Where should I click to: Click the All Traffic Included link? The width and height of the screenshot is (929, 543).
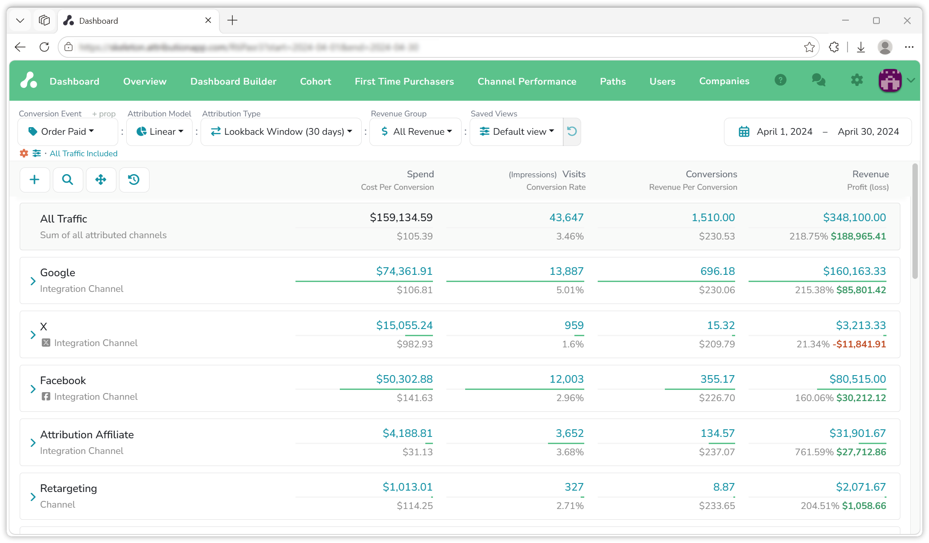pos(84,154)
